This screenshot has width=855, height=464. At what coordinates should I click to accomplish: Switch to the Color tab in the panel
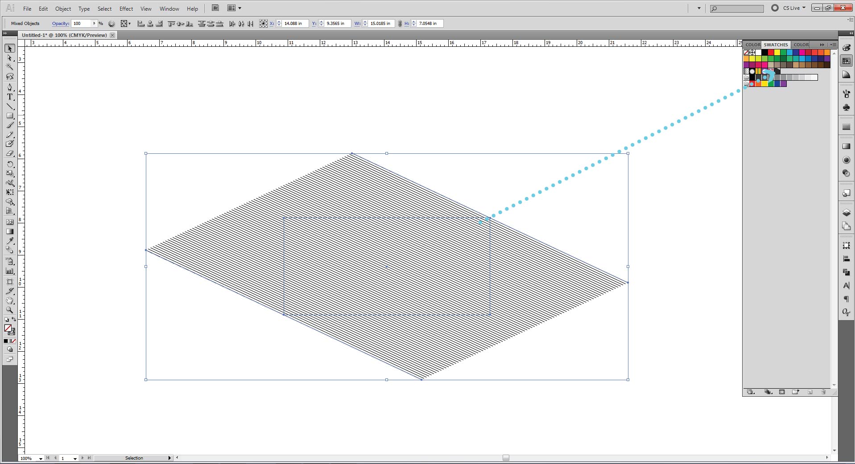(753, 45)
